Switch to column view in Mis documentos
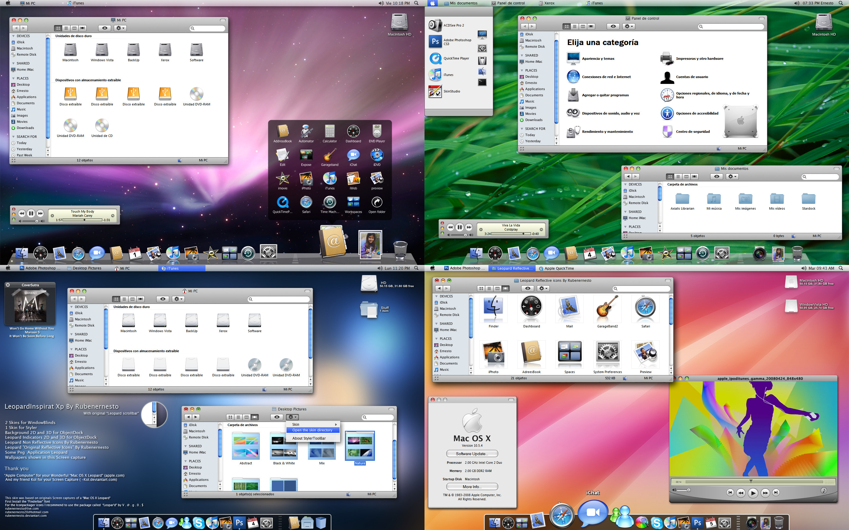Image resolution: width=849 pixels, height=530 pixels. click(686, 177)
